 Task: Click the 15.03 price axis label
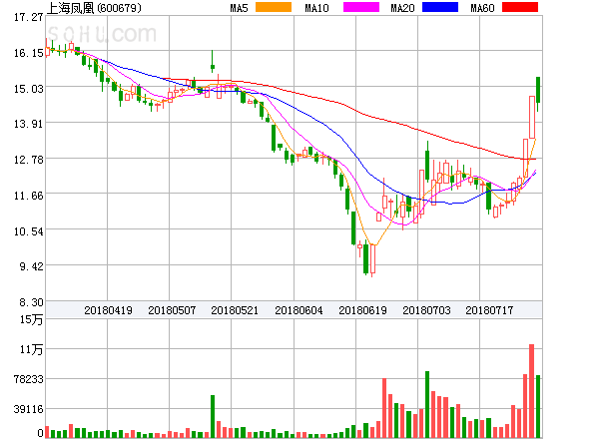click(x=29, y=89)
